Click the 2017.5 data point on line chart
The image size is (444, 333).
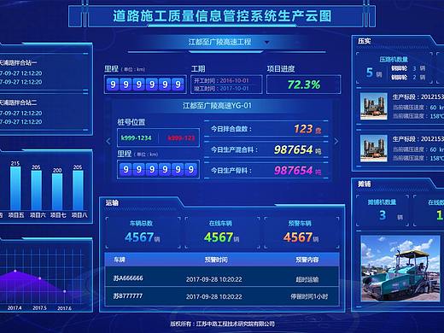[39, 278]
